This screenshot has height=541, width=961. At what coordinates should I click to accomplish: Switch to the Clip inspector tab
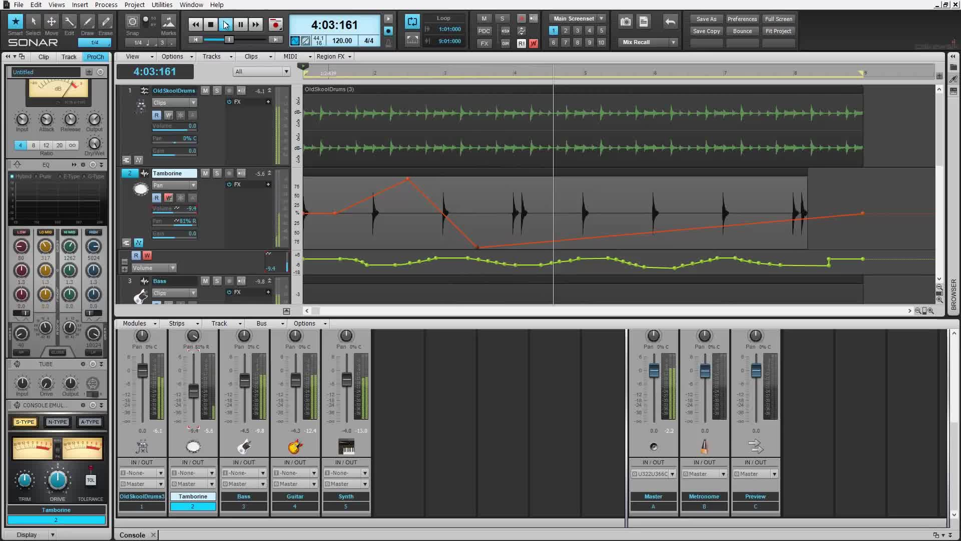[x=44, y=57]
